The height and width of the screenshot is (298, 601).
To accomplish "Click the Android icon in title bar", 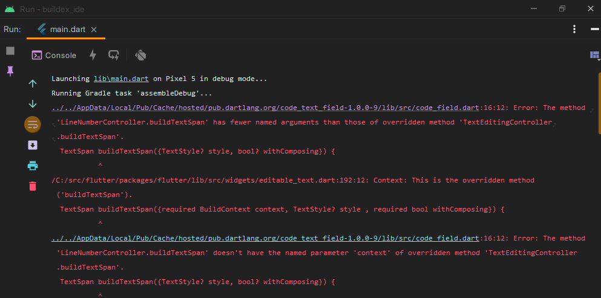I will click(10, 9).
